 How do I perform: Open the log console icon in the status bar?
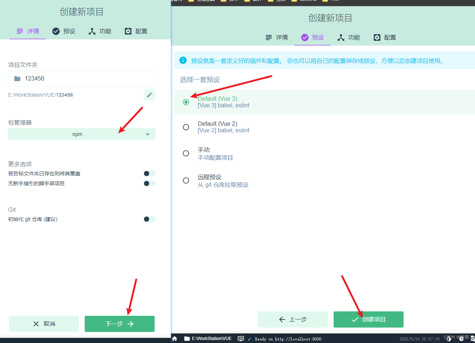tap(241, 339)
